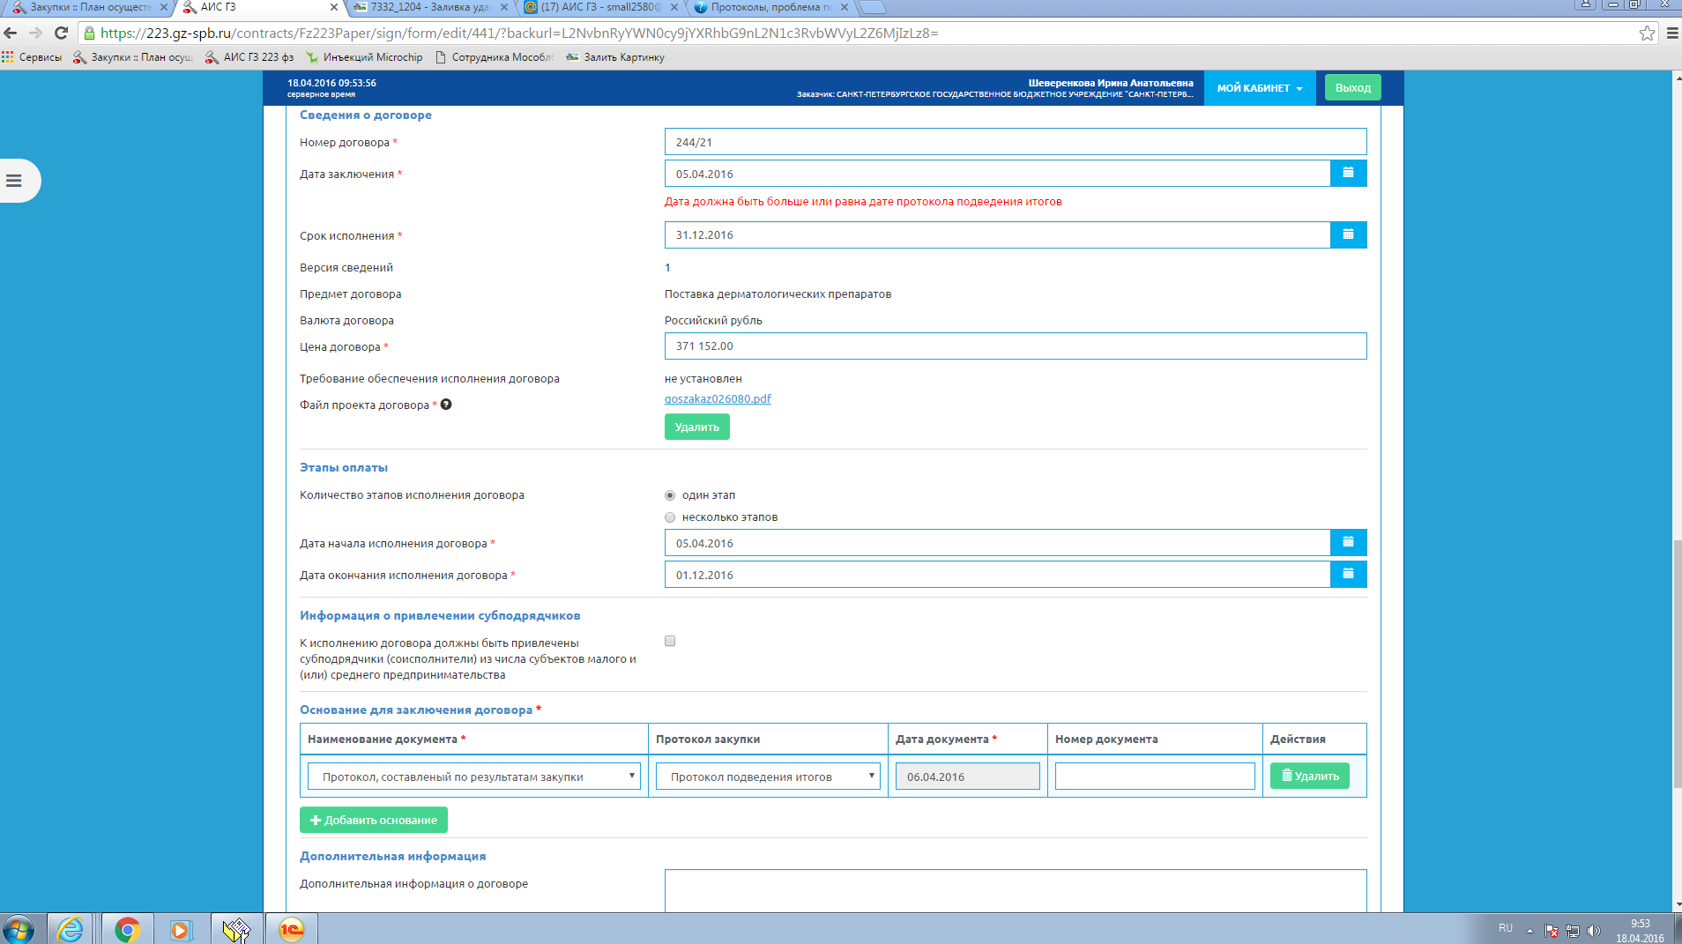Reload the current page
The width and height of the screenshot is (1682, 944).
[x=61, y=33]
